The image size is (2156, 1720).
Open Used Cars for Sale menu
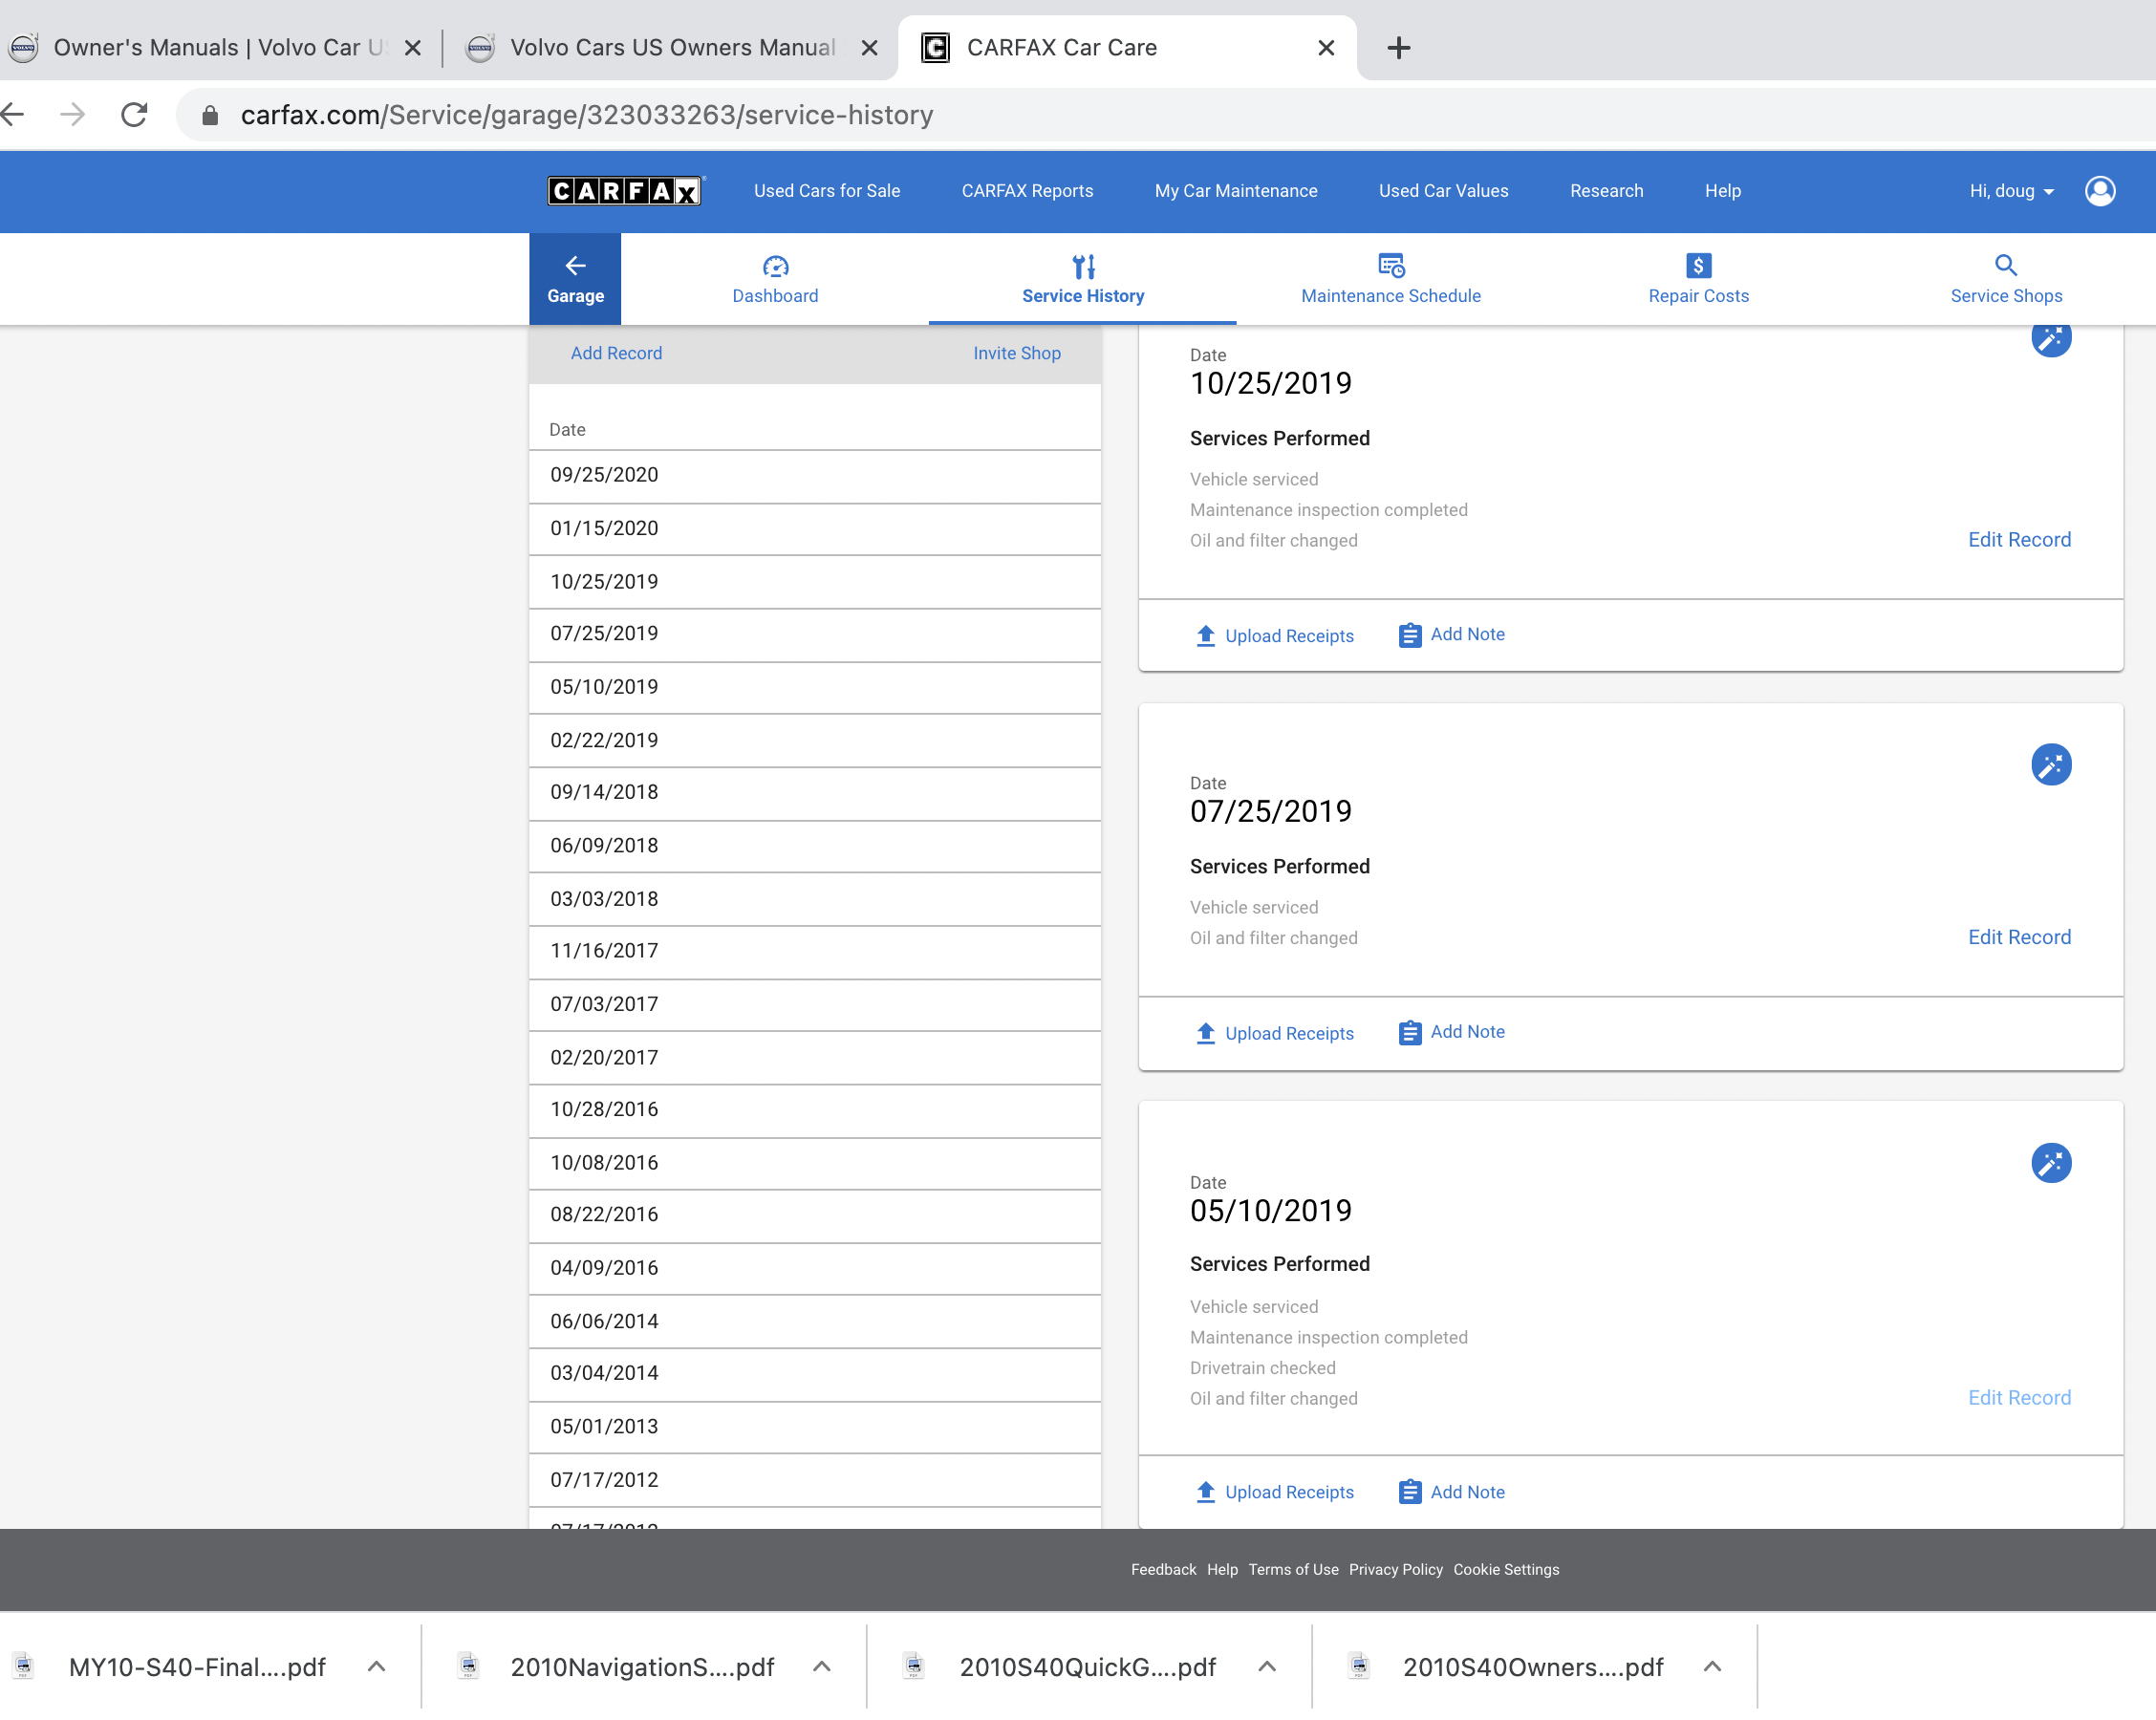[827, 191]
